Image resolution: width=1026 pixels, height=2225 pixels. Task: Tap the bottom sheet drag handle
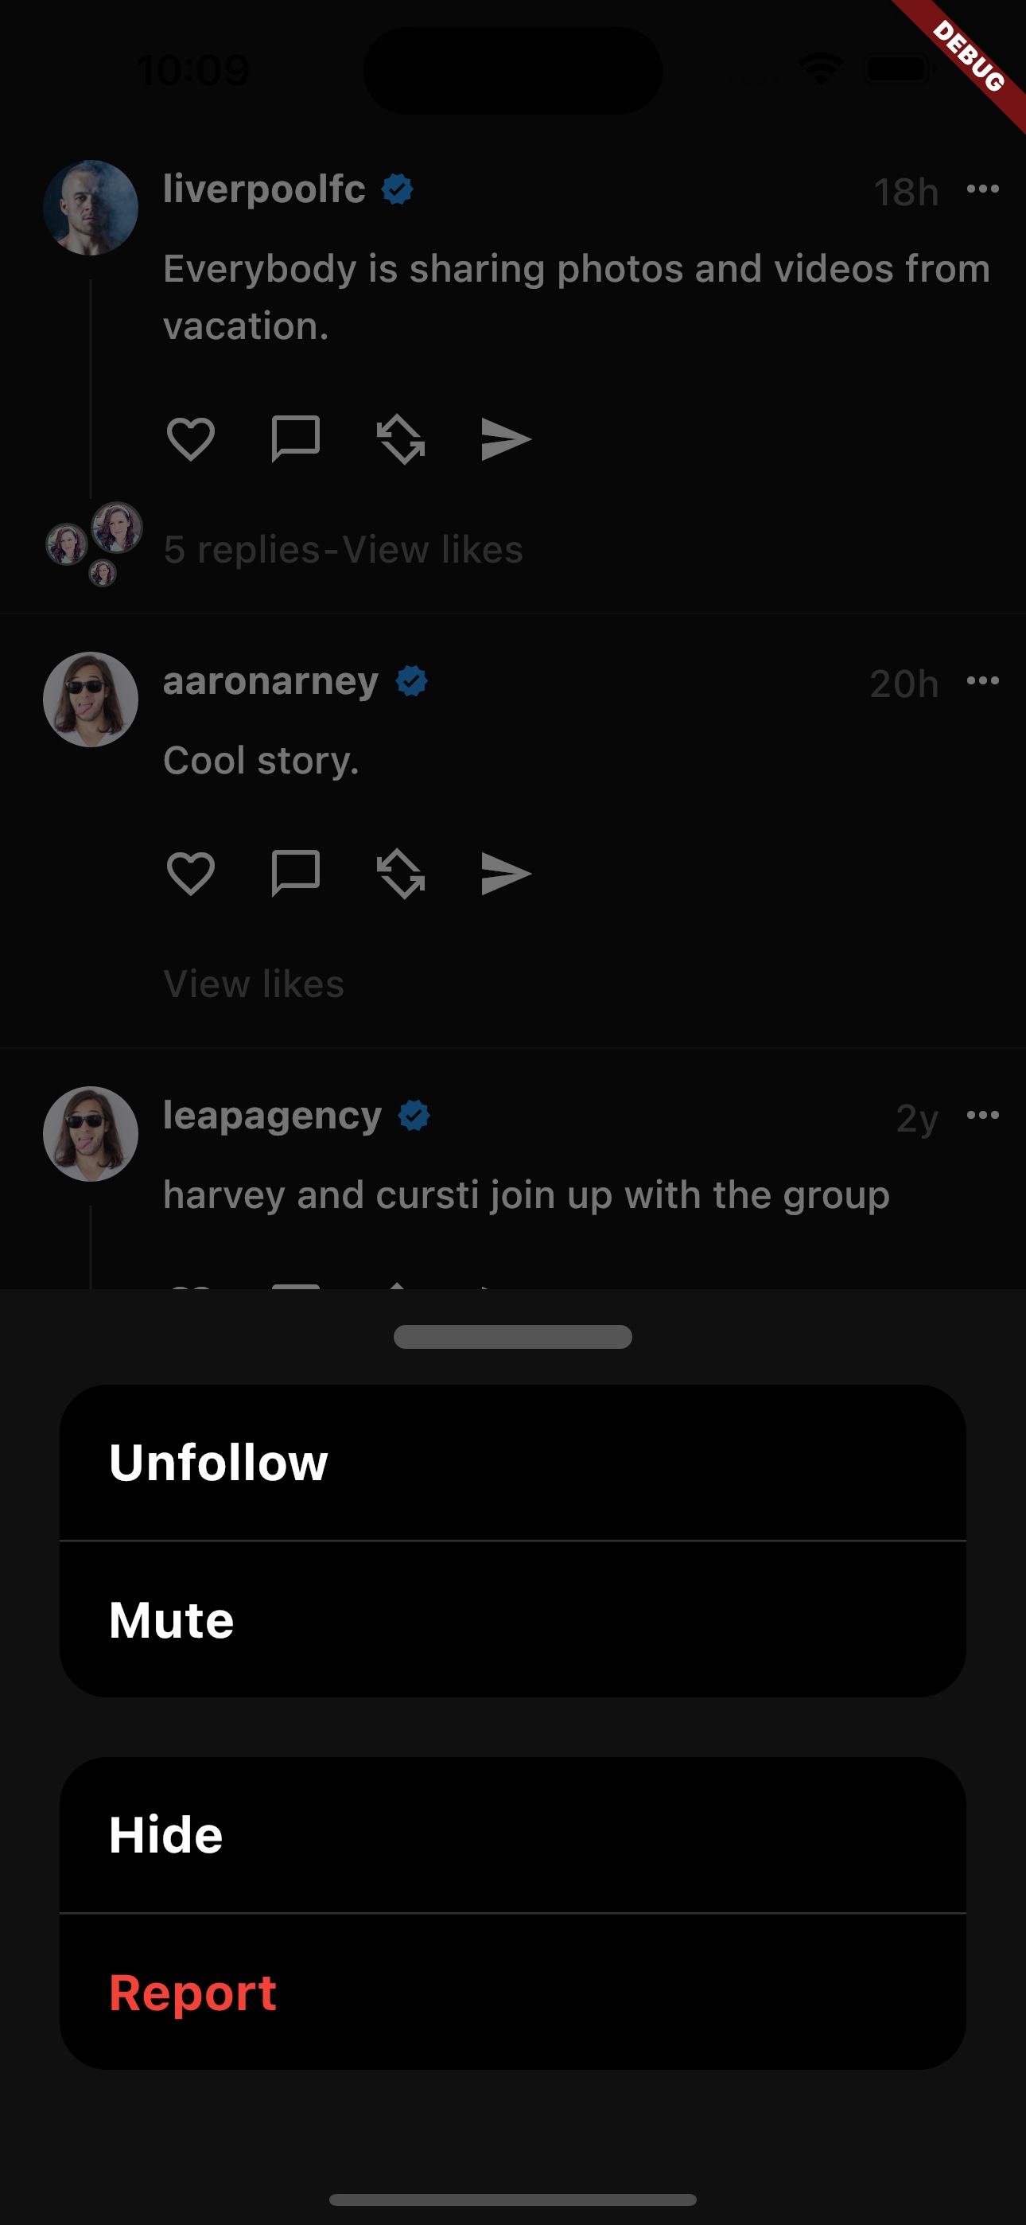click(512, 1336)
